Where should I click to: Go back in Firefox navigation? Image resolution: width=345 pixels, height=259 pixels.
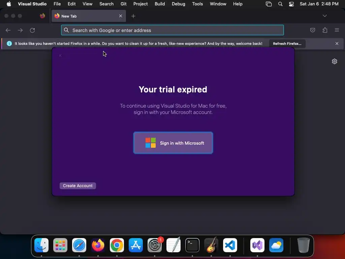click(x=8, y=30)
